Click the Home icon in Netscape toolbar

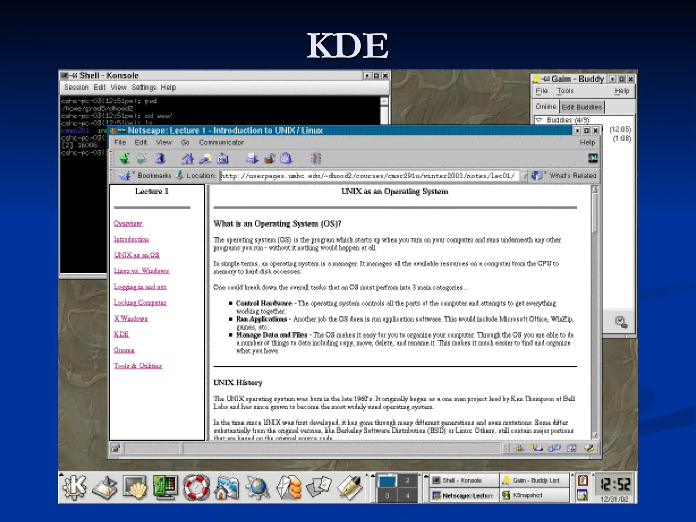click(188, 159)
